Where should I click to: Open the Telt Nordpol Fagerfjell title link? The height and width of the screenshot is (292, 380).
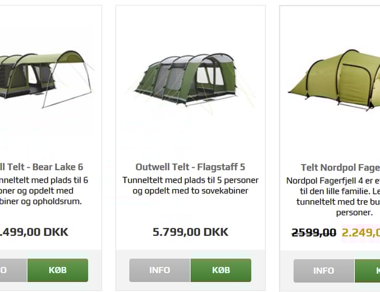tap(340, 168)
